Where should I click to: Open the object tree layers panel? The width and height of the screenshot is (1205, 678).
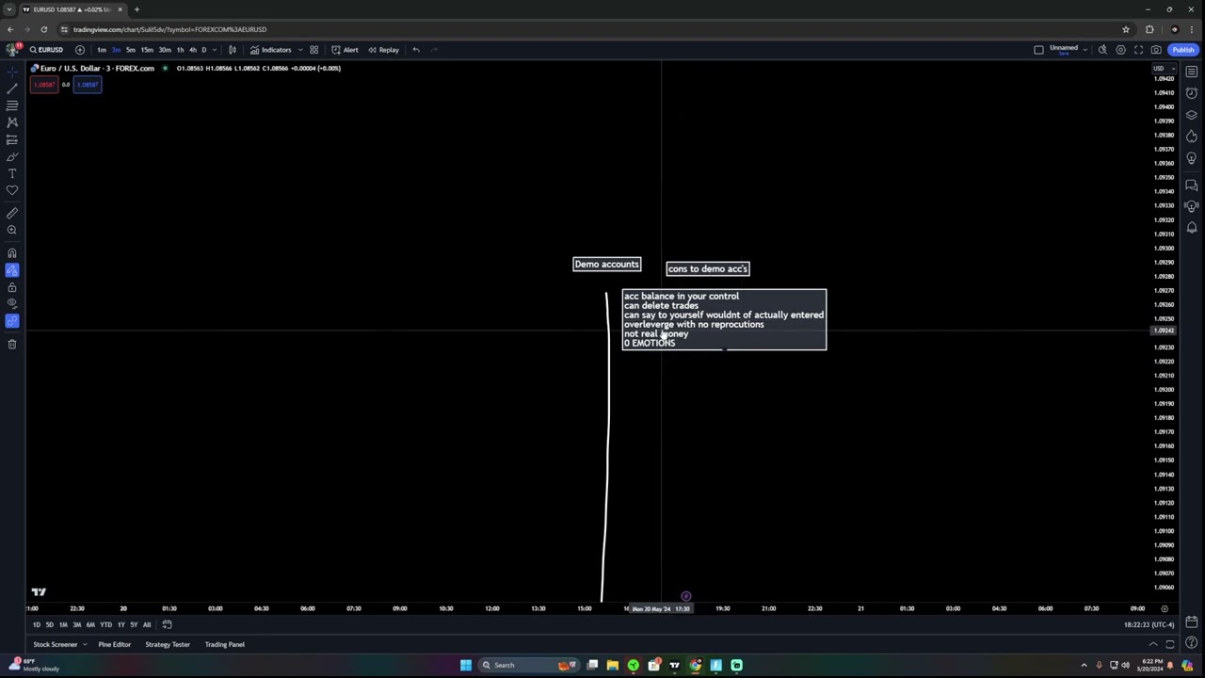coord(1192,115)
